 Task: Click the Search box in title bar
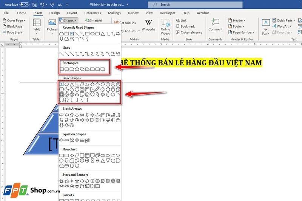[x=195, y=5]
